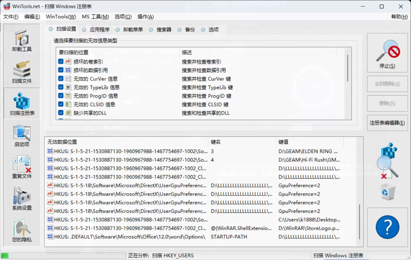The width and height of the screenshot is (411, 260).
Task: Open help via the question mark icon
Action: tap(387, 227)
